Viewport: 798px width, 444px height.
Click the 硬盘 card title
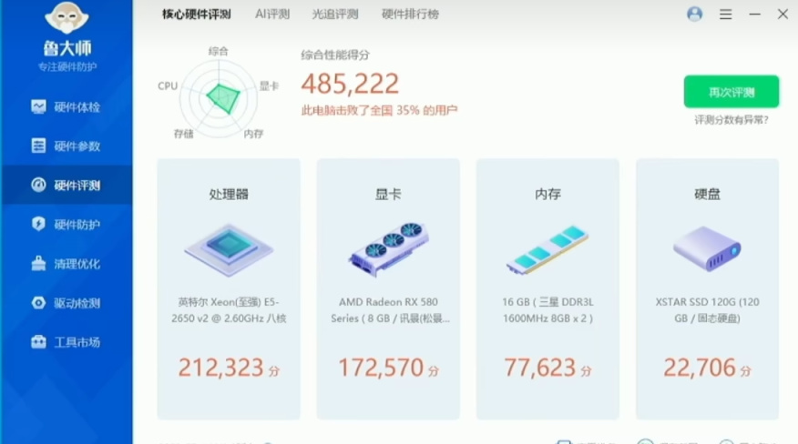[707, 195]
